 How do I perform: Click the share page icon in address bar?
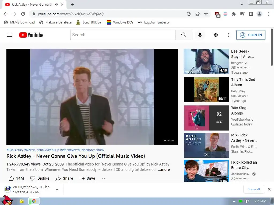pyautogui.click(x=197, y=14)
